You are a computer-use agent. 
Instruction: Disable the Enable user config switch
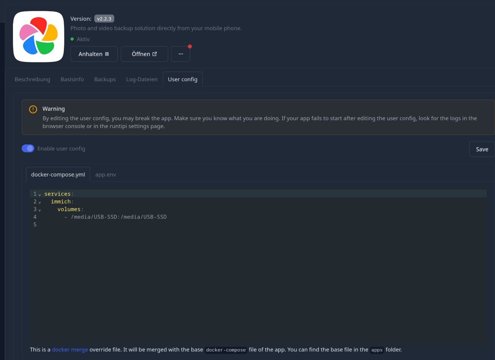(28, 149)
